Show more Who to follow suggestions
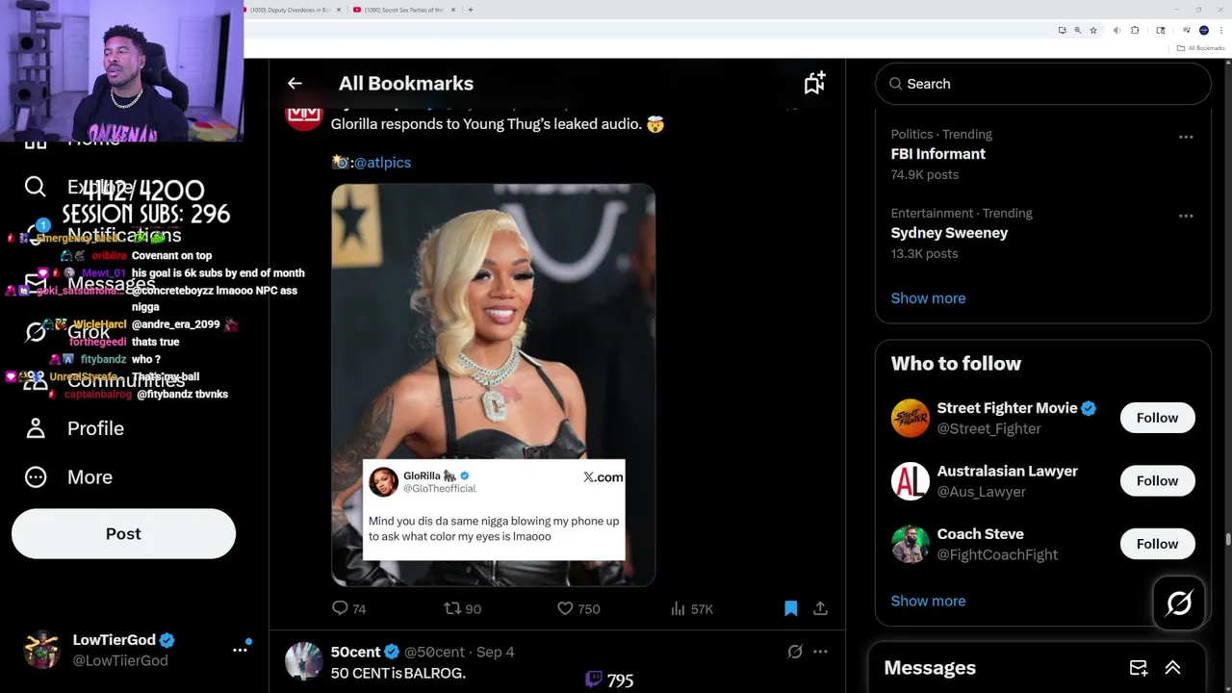Viewport: 1232px width, 693px height. point(928,601)
